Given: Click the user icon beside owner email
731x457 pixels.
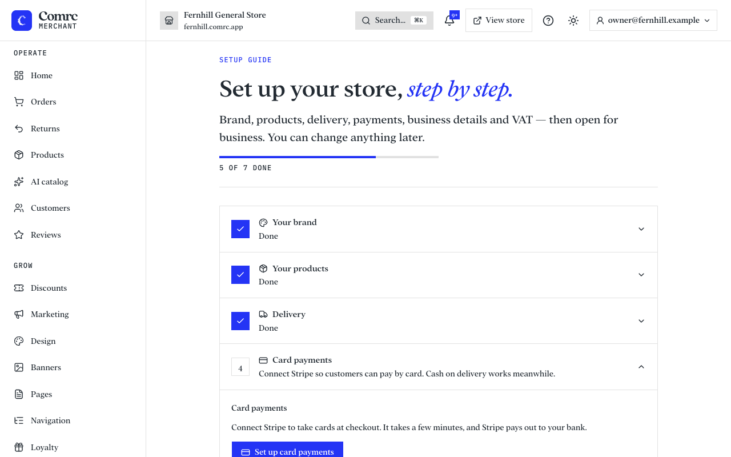Looking at the screenshot, I should pos(600,21).
